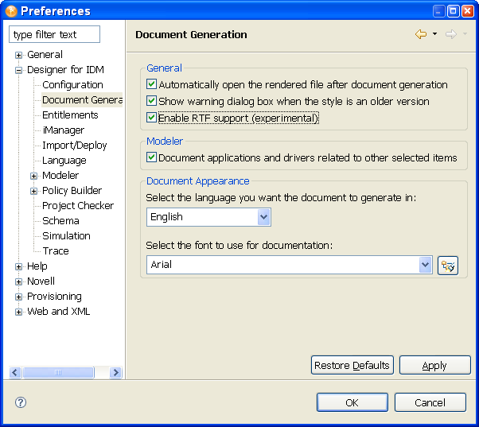Click the type filter text field
Screen dimensions: 479x427
click(54, 34)
